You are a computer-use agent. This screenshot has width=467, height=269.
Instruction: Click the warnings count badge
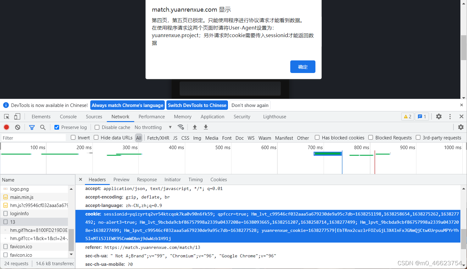[408, 117]
